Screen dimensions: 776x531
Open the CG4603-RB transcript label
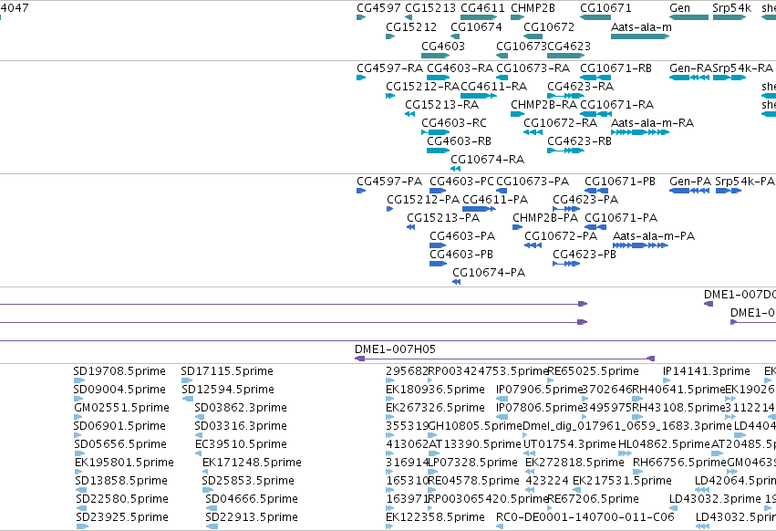460,141
